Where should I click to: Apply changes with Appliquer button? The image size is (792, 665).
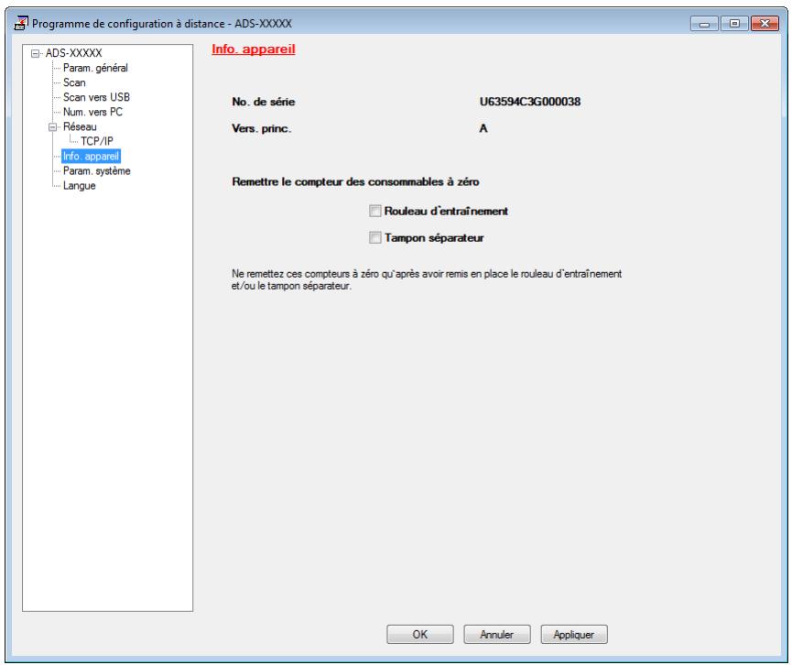click(x=574, y=634)
